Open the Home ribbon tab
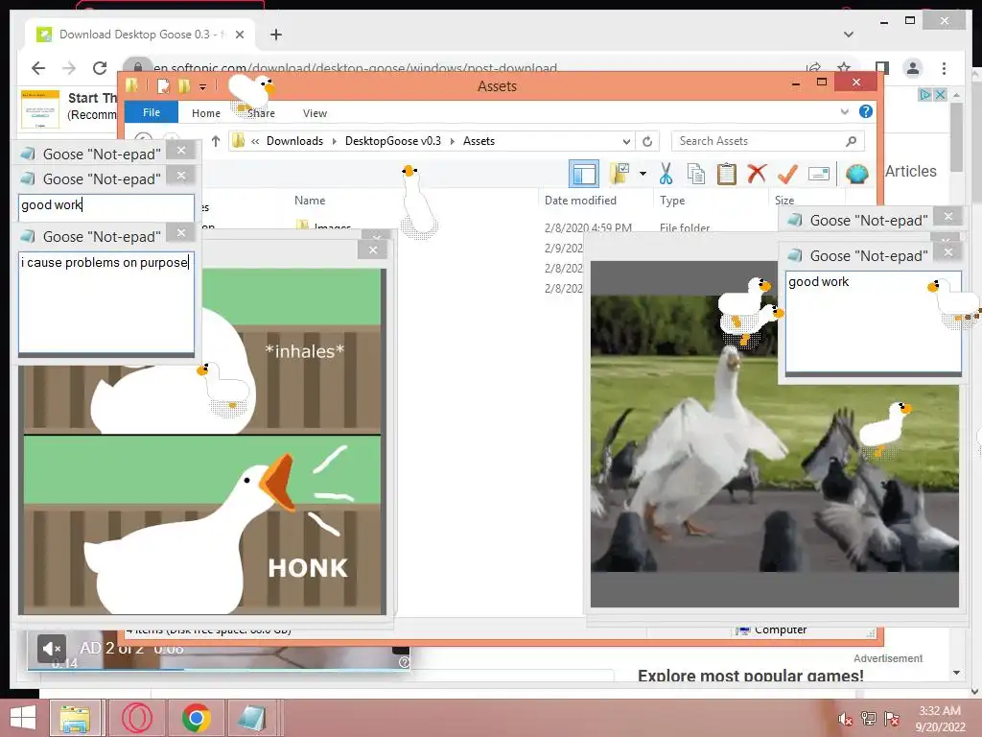Image resolution: width=982 pixels, height=737 pixels. tap(206, 113)
